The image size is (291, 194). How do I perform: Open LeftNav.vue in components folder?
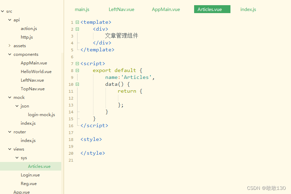pos(32,80)
